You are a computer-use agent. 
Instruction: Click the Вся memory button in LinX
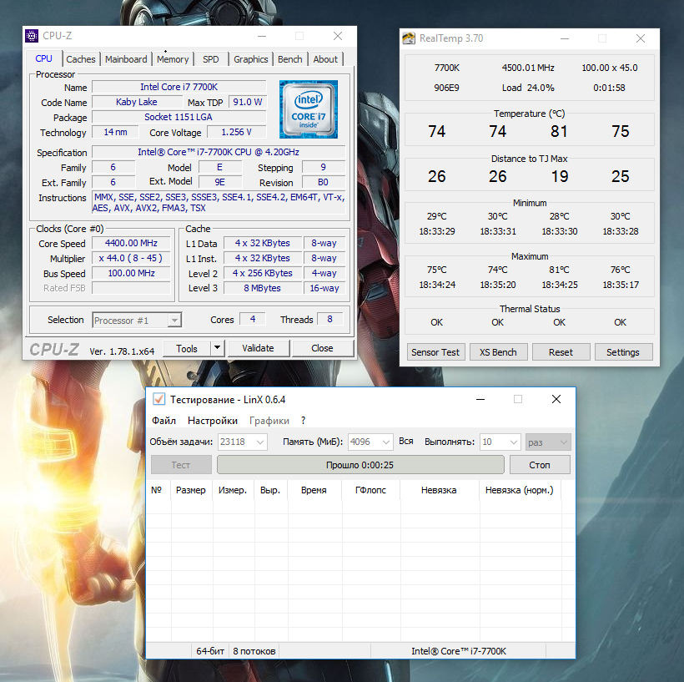[x=405, y=442]
